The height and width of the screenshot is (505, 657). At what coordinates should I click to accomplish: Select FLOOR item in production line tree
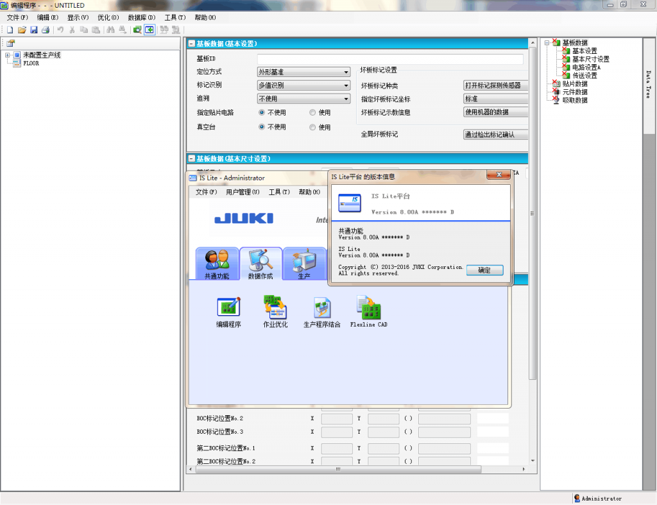pyautogui.click(x=31, y=64)
